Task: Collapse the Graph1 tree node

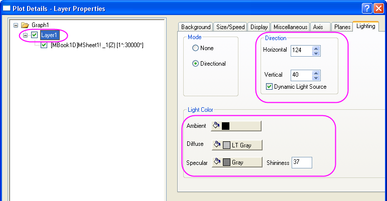Action: pos(16,25)
